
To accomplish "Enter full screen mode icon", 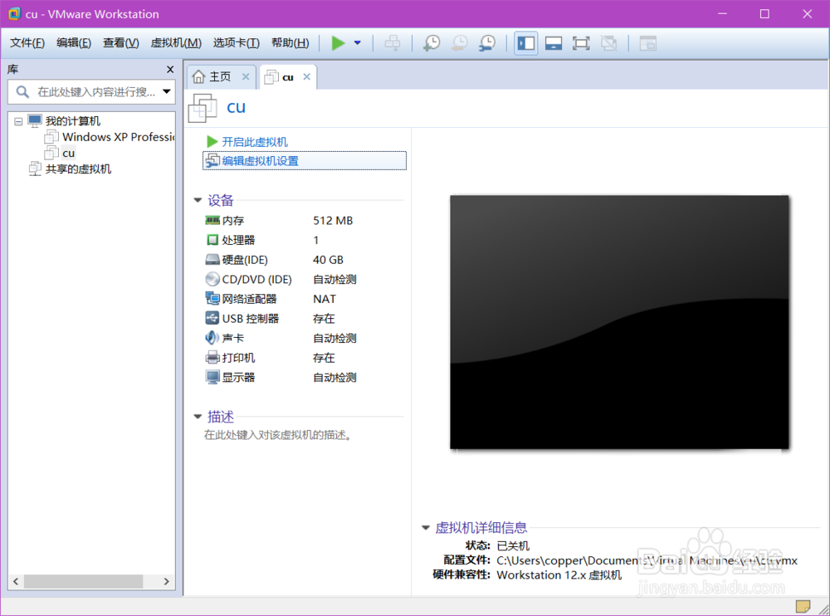I will 581,43.
